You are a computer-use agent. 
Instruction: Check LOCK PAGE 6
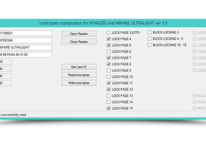(x=108, y=51)
